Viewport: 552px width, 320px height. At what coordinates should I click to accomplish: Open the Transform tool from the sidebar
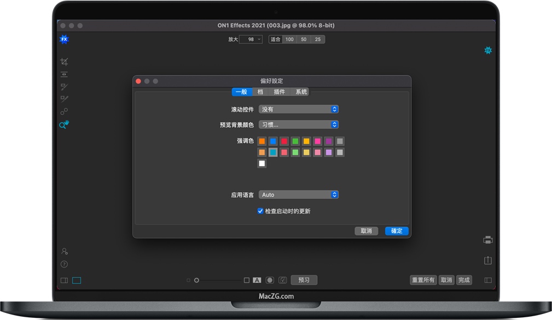[64, 74]
